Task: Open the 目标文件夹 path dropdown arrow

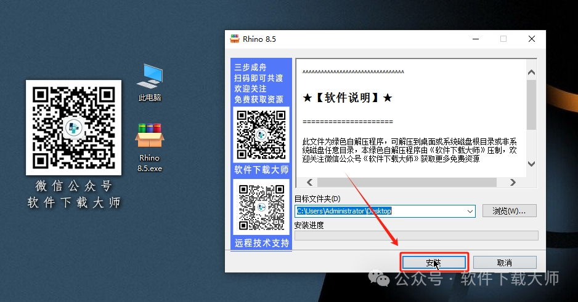Action: pyautogui.click(x=470, y=211)
